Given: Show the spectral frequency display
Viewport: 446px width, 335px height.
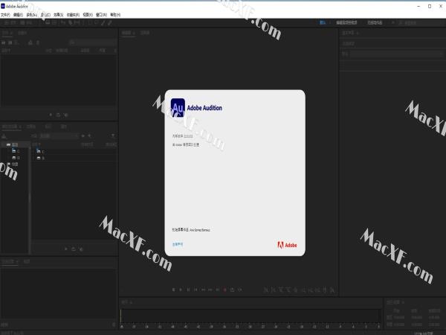Looking at the screenshot, I should [48, 22].
